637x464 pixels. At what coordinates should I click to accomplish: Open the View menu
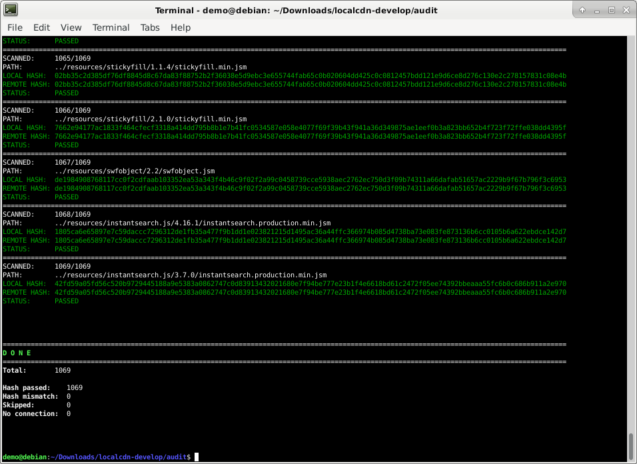tap(71, 27)
